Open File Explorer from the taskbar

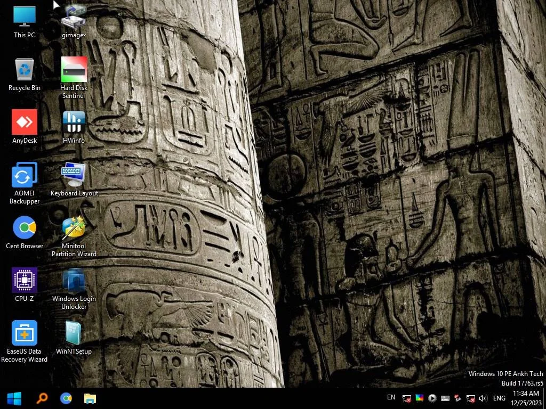coord(90,398)
